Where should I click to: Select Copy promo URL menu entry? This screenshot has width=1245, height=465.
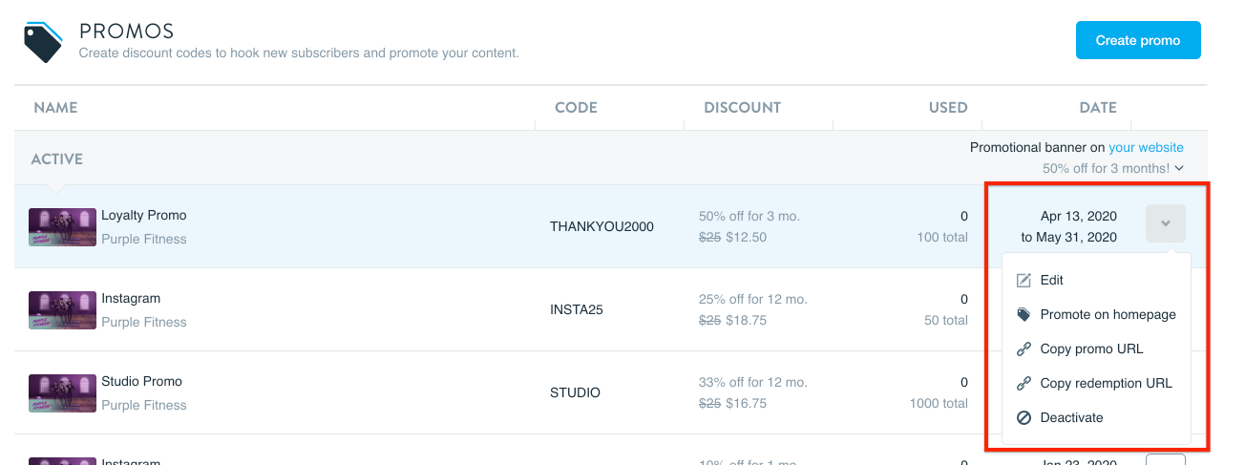1091,349
